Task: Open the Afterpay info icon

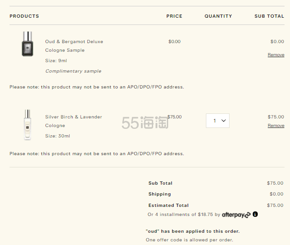Action: [x=255, y=214]
